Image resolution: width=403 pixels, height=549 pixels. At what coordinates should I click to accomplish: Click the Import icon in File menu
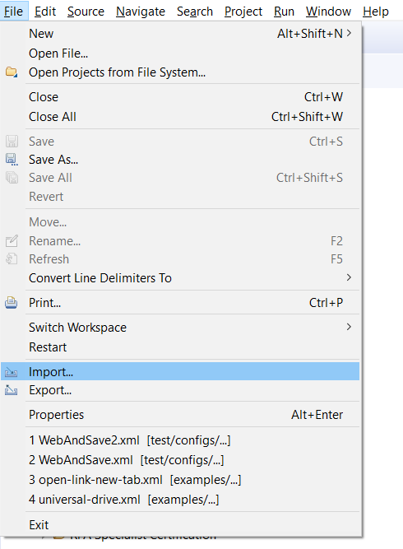point(12,372)
